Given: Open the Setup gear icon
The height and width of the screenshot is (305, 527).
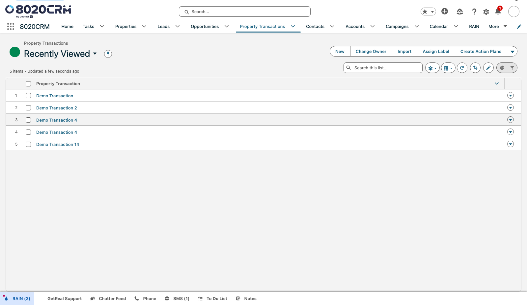Looking at the screenshot, I should pos(486,12).
